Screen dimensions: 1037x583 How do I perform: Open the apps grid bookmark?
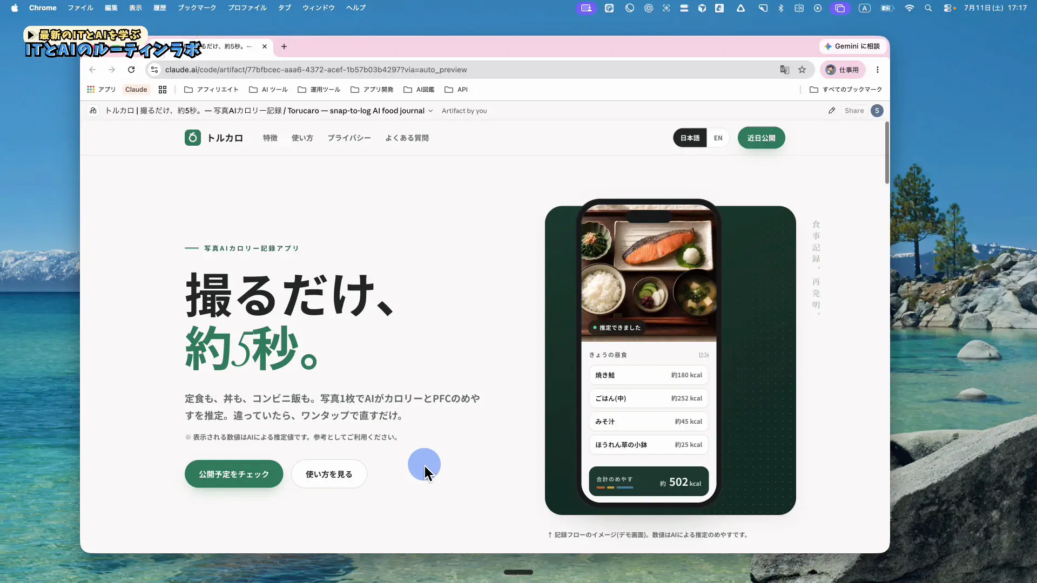tap(101, 90)
